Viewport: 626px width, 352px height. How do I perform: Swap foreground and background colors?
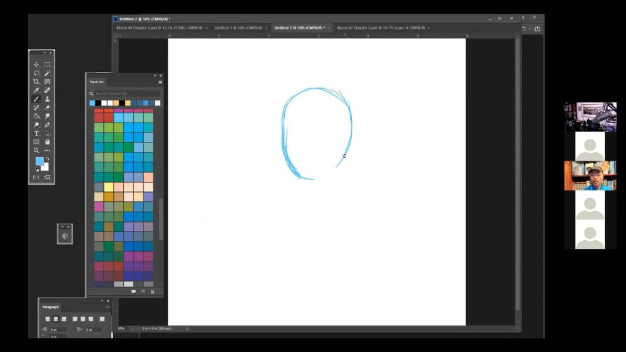click(x=47, y=159)
